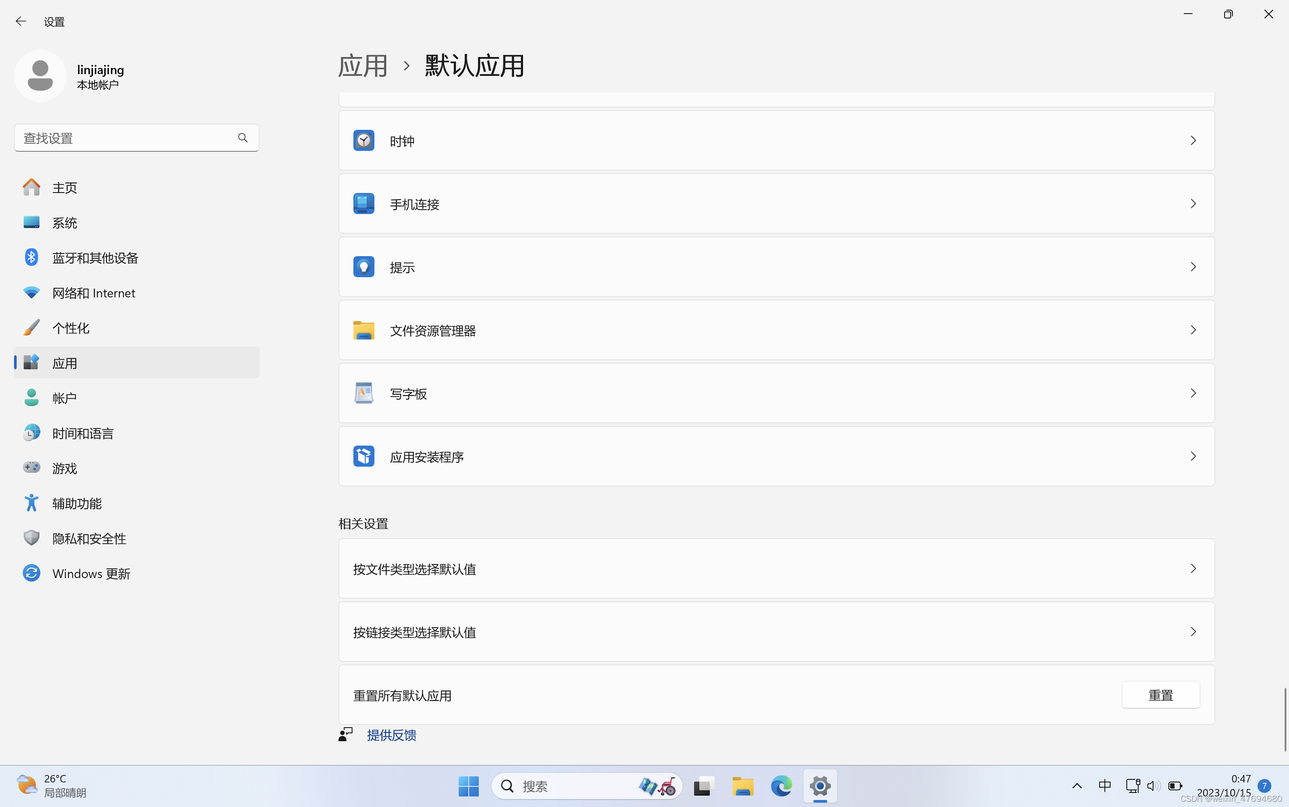The image size is (1289, 807).
Task: Click the 查找设置 search input field
Action: (x=123, y=138)
